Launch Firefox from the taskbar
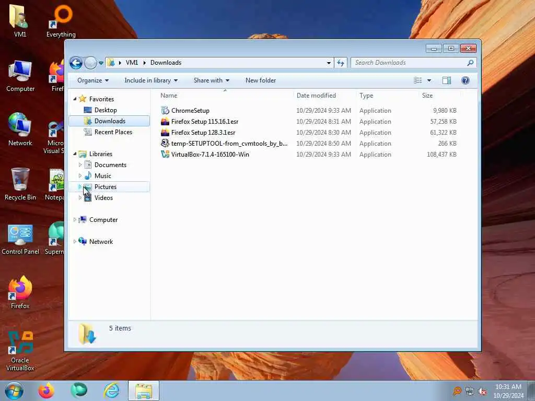Viewport: 535px width, 401px height. (x=46, y=391)
